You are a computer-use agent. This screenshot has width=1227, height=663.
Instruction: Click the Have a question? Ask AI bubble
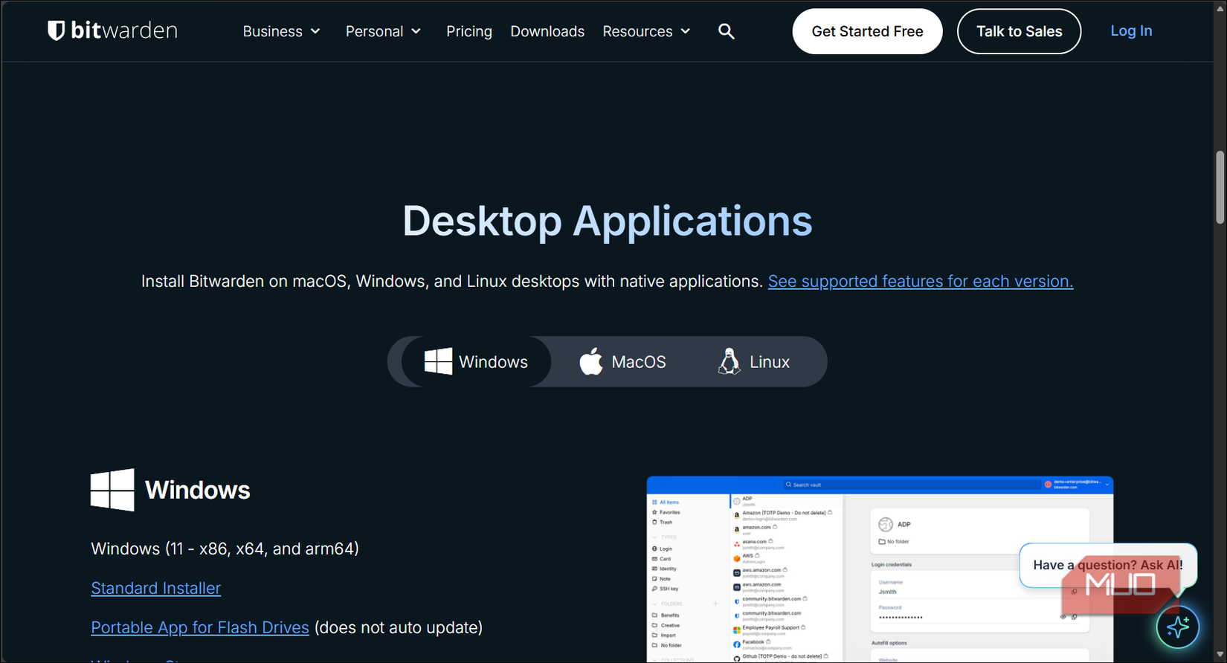tap(1108, 565)
